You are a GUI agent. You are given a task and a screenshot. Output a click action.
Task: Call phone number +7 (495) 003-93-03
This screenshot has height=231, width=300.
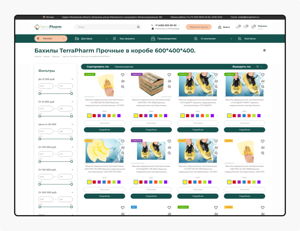click(x=166, y=25)
